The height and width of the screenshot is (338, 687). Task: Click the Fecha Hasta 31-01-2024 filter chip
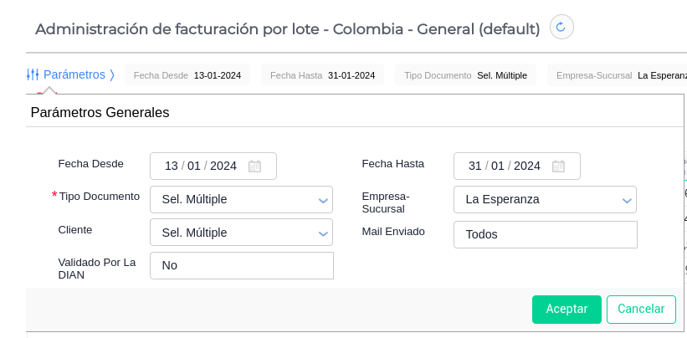(x=322, y=75)
